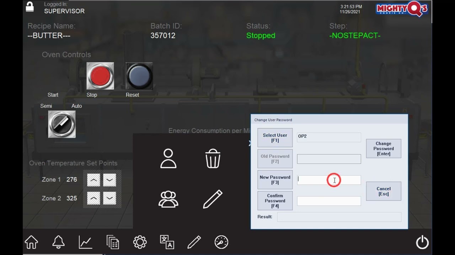Select the user group icon
Viewport: 455px width, 255px height.
(x=168, y=199)
